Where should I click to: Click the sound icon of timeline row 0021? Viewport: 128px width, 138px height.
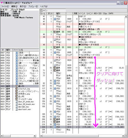[55, 40]
